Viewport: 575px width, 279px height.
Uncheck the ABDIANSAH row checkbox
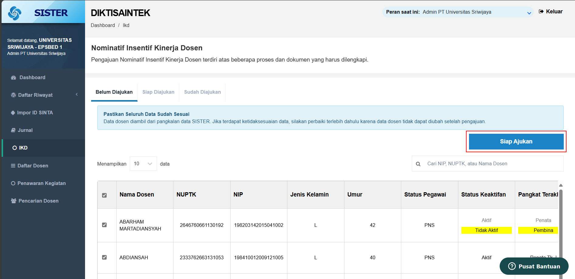(104, 257)
